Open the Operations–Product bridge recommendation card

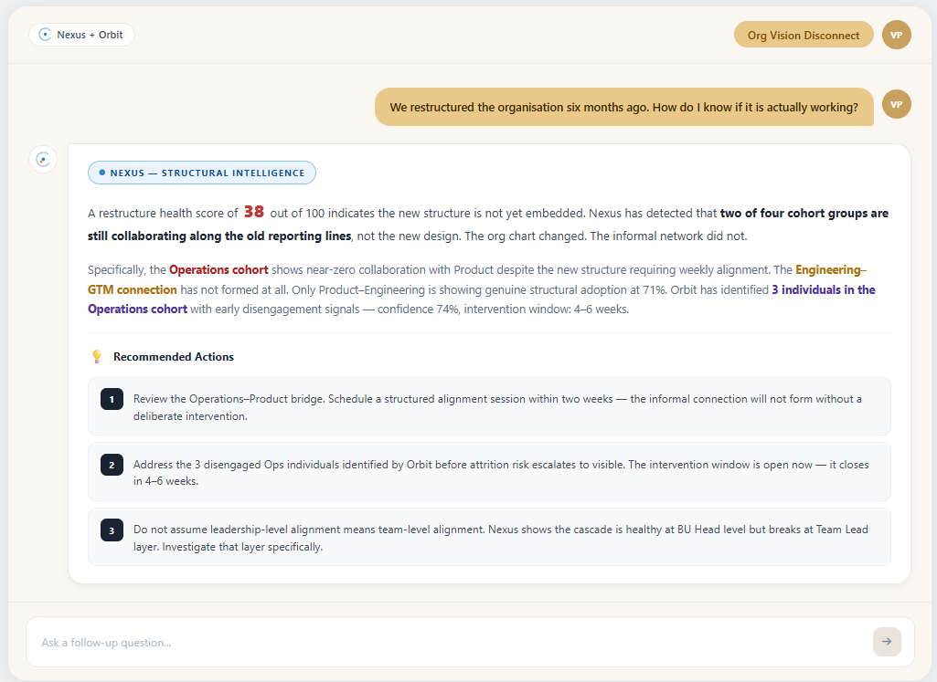coord(489,406)
